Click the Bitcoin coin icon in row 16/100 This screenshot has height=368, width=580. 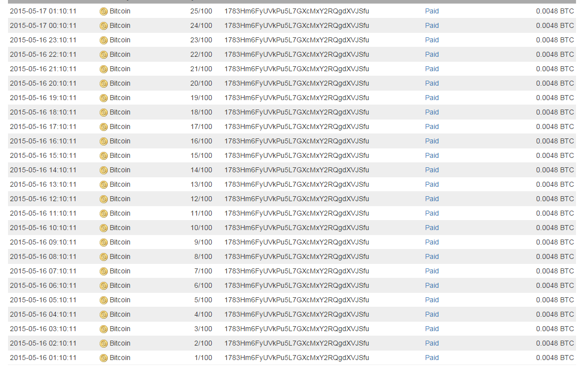pos(104,141)
